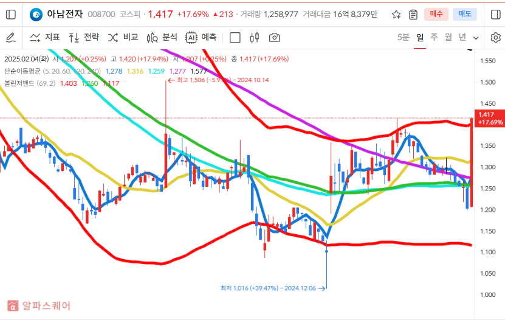Select the 월 monthly interval tab
Viewport: 505px width, 320px height.
point(448,37)
